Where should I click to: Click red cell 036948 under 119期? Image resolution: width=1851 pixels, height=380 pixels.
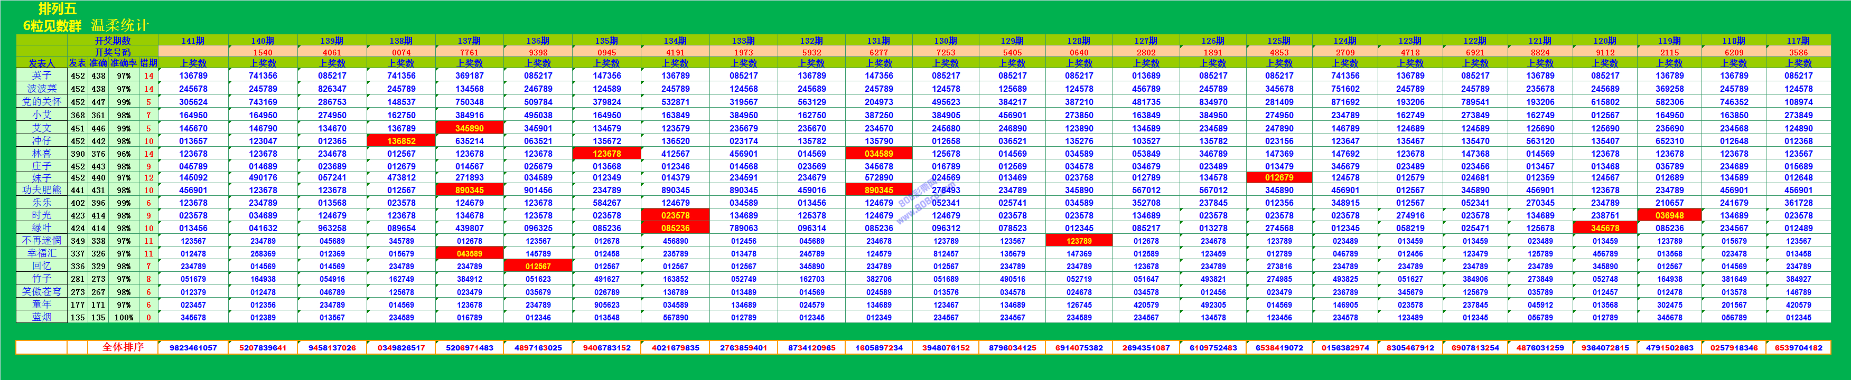point(1669,215)
